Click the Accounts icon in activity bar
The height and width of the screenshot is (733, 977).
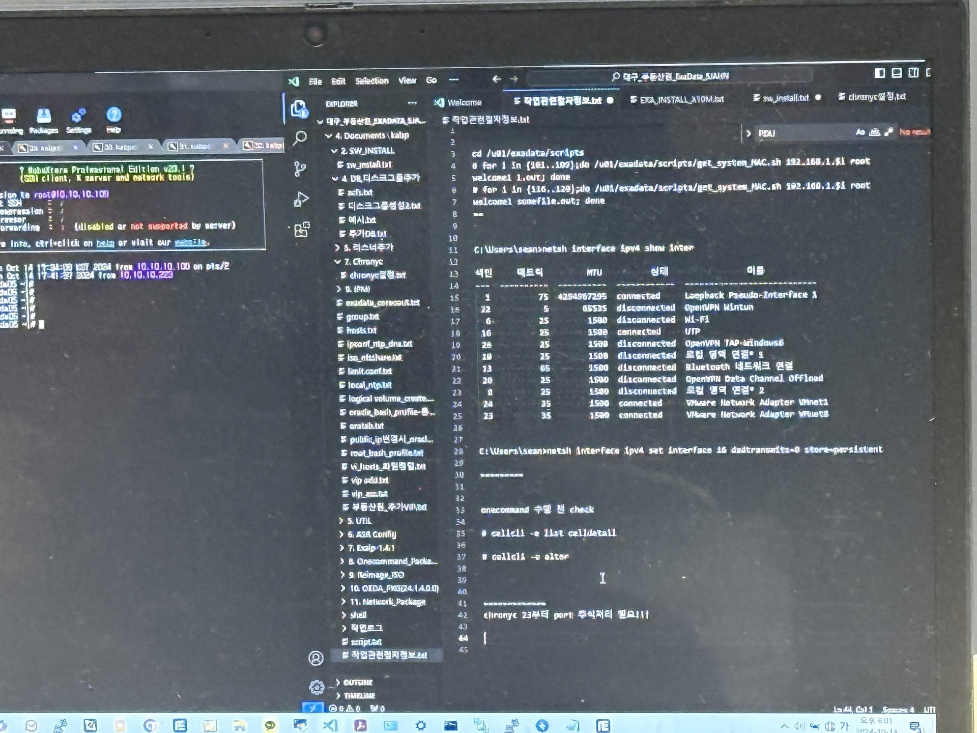[315, 658]
